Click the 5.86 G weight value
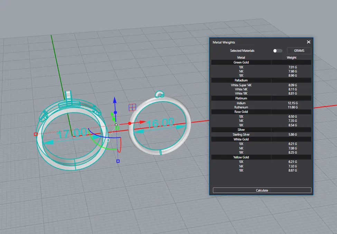Image resolution: width=337 pixels, height=234 pixels. (293, 135)
